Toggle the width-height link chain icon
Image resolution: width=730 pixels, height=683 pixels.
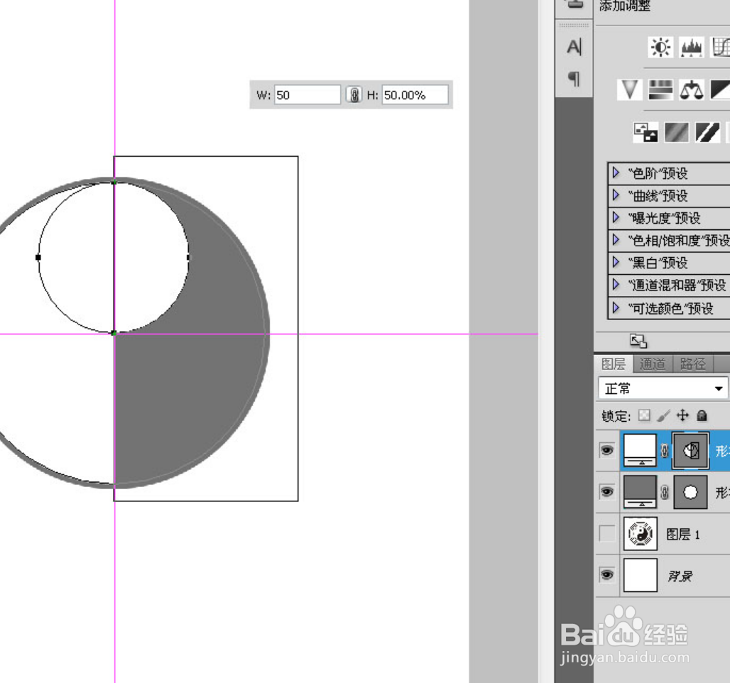coord(354,95)
